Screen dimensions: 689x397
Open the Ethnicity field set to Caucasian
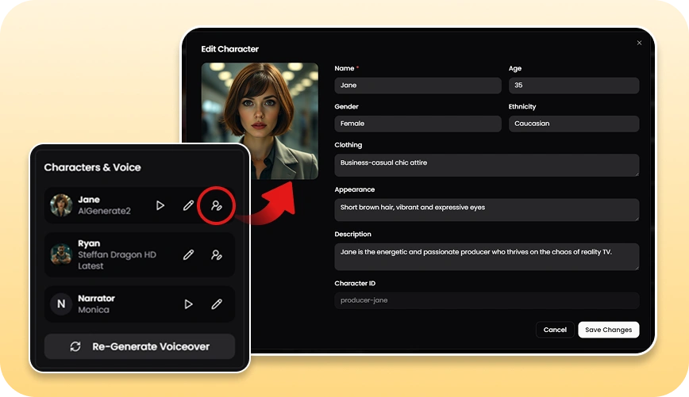pyautogui.click(x=573, y=124)
